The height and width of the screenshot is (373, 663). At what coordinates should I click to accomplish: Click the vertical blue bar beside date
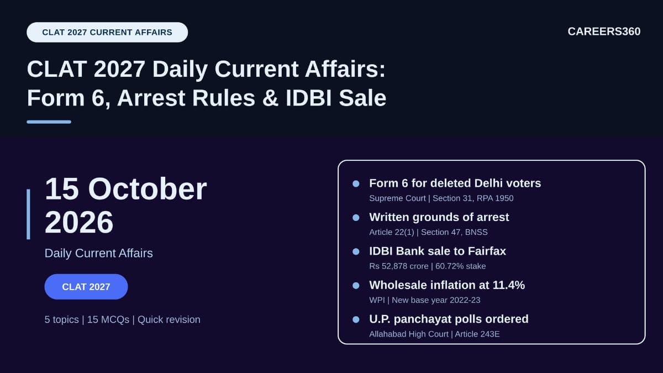pos(28,214)
